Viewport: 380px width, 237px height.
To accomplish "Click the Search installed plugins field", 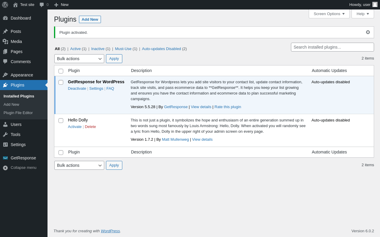I will coord(332,47).
